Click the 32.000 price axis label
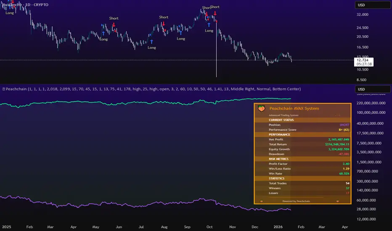Image resolution: width=392 pixels, height=231 pixels. click(363, 14)
